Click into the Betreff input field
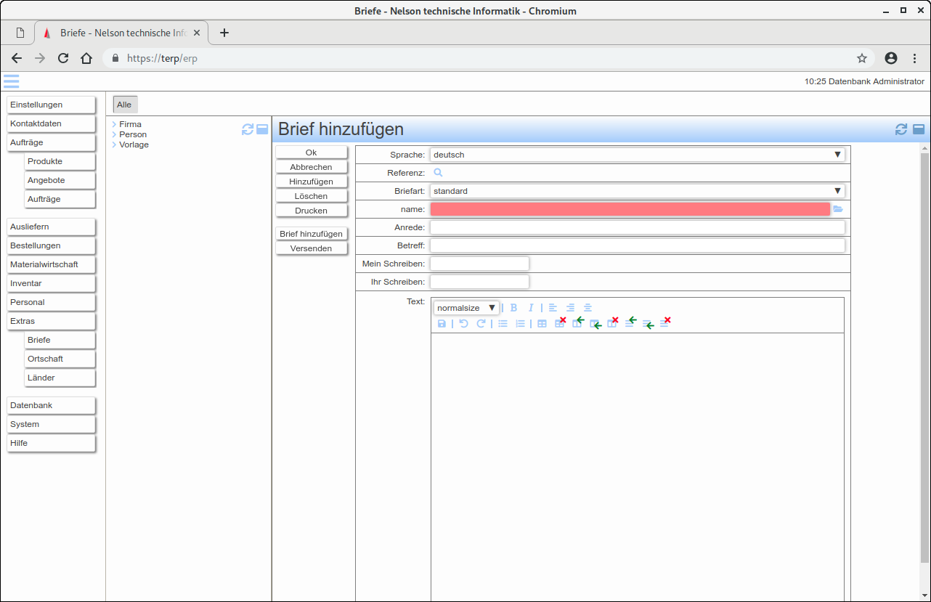This screenshot has height=602, width=931. [637, 245]
